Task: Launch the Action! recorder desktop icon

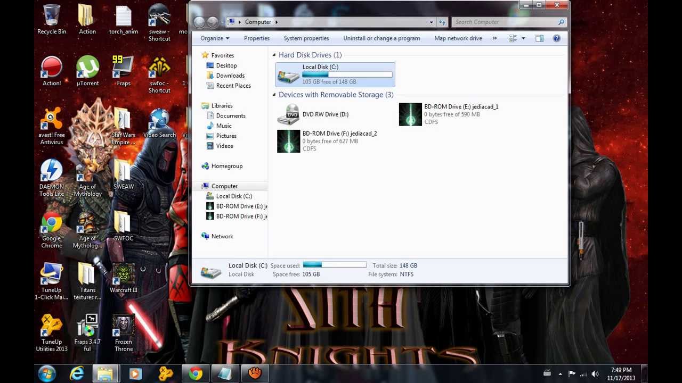Action: coord(52,71)
